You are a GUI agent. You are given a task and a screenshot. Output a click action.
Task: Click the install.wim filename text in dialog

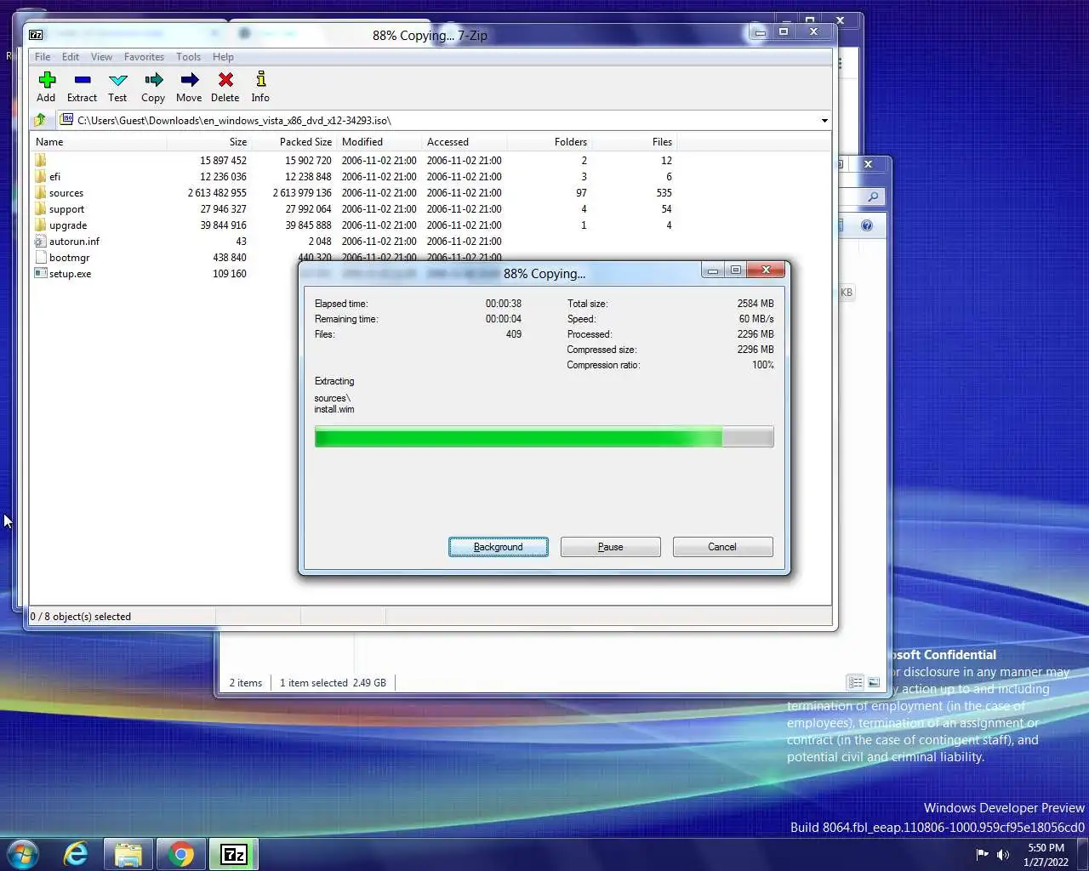pos(334,409)
